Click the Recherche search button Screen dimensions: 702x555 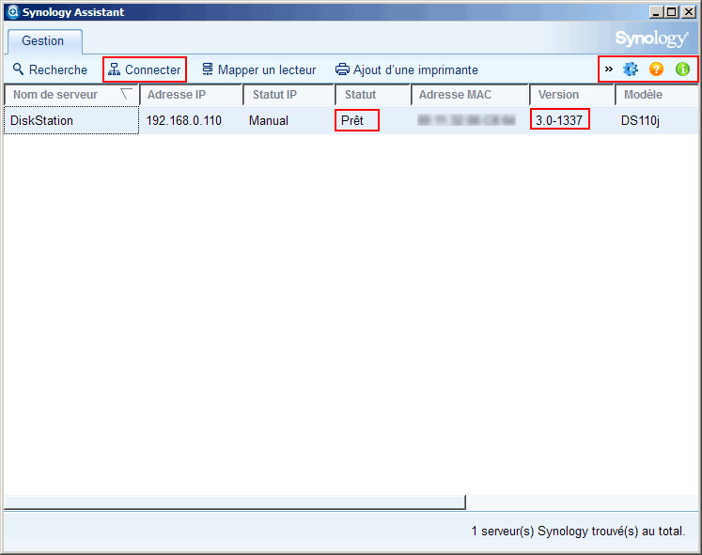50,69
